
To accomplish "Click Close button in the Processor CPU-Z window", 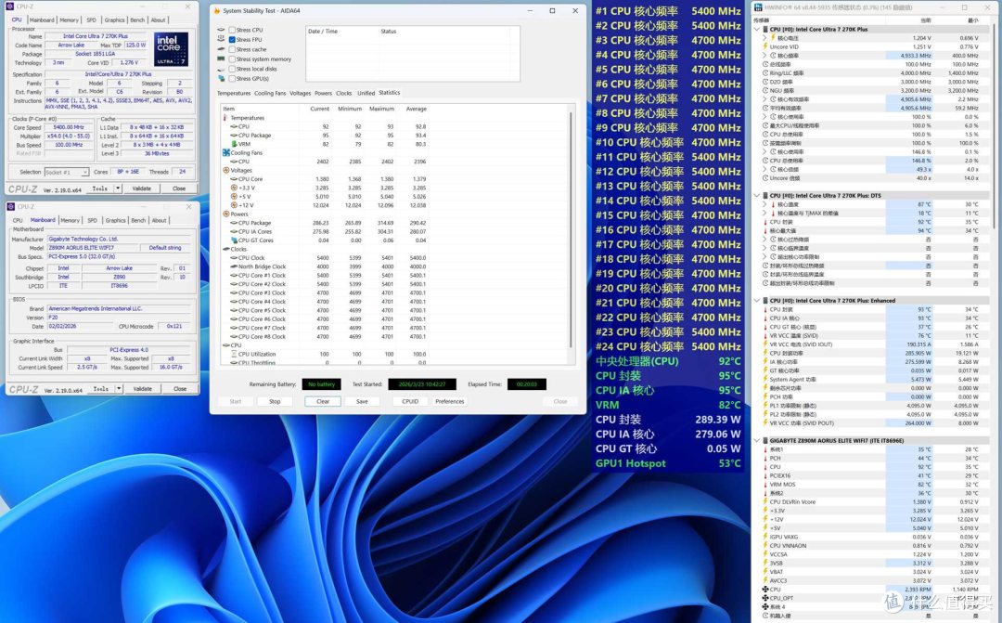I will coord(179,188).
